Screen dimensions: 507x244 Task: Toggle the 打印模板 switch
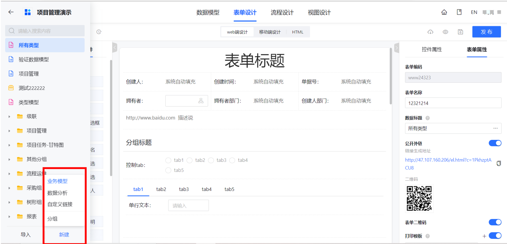[495, 235]
